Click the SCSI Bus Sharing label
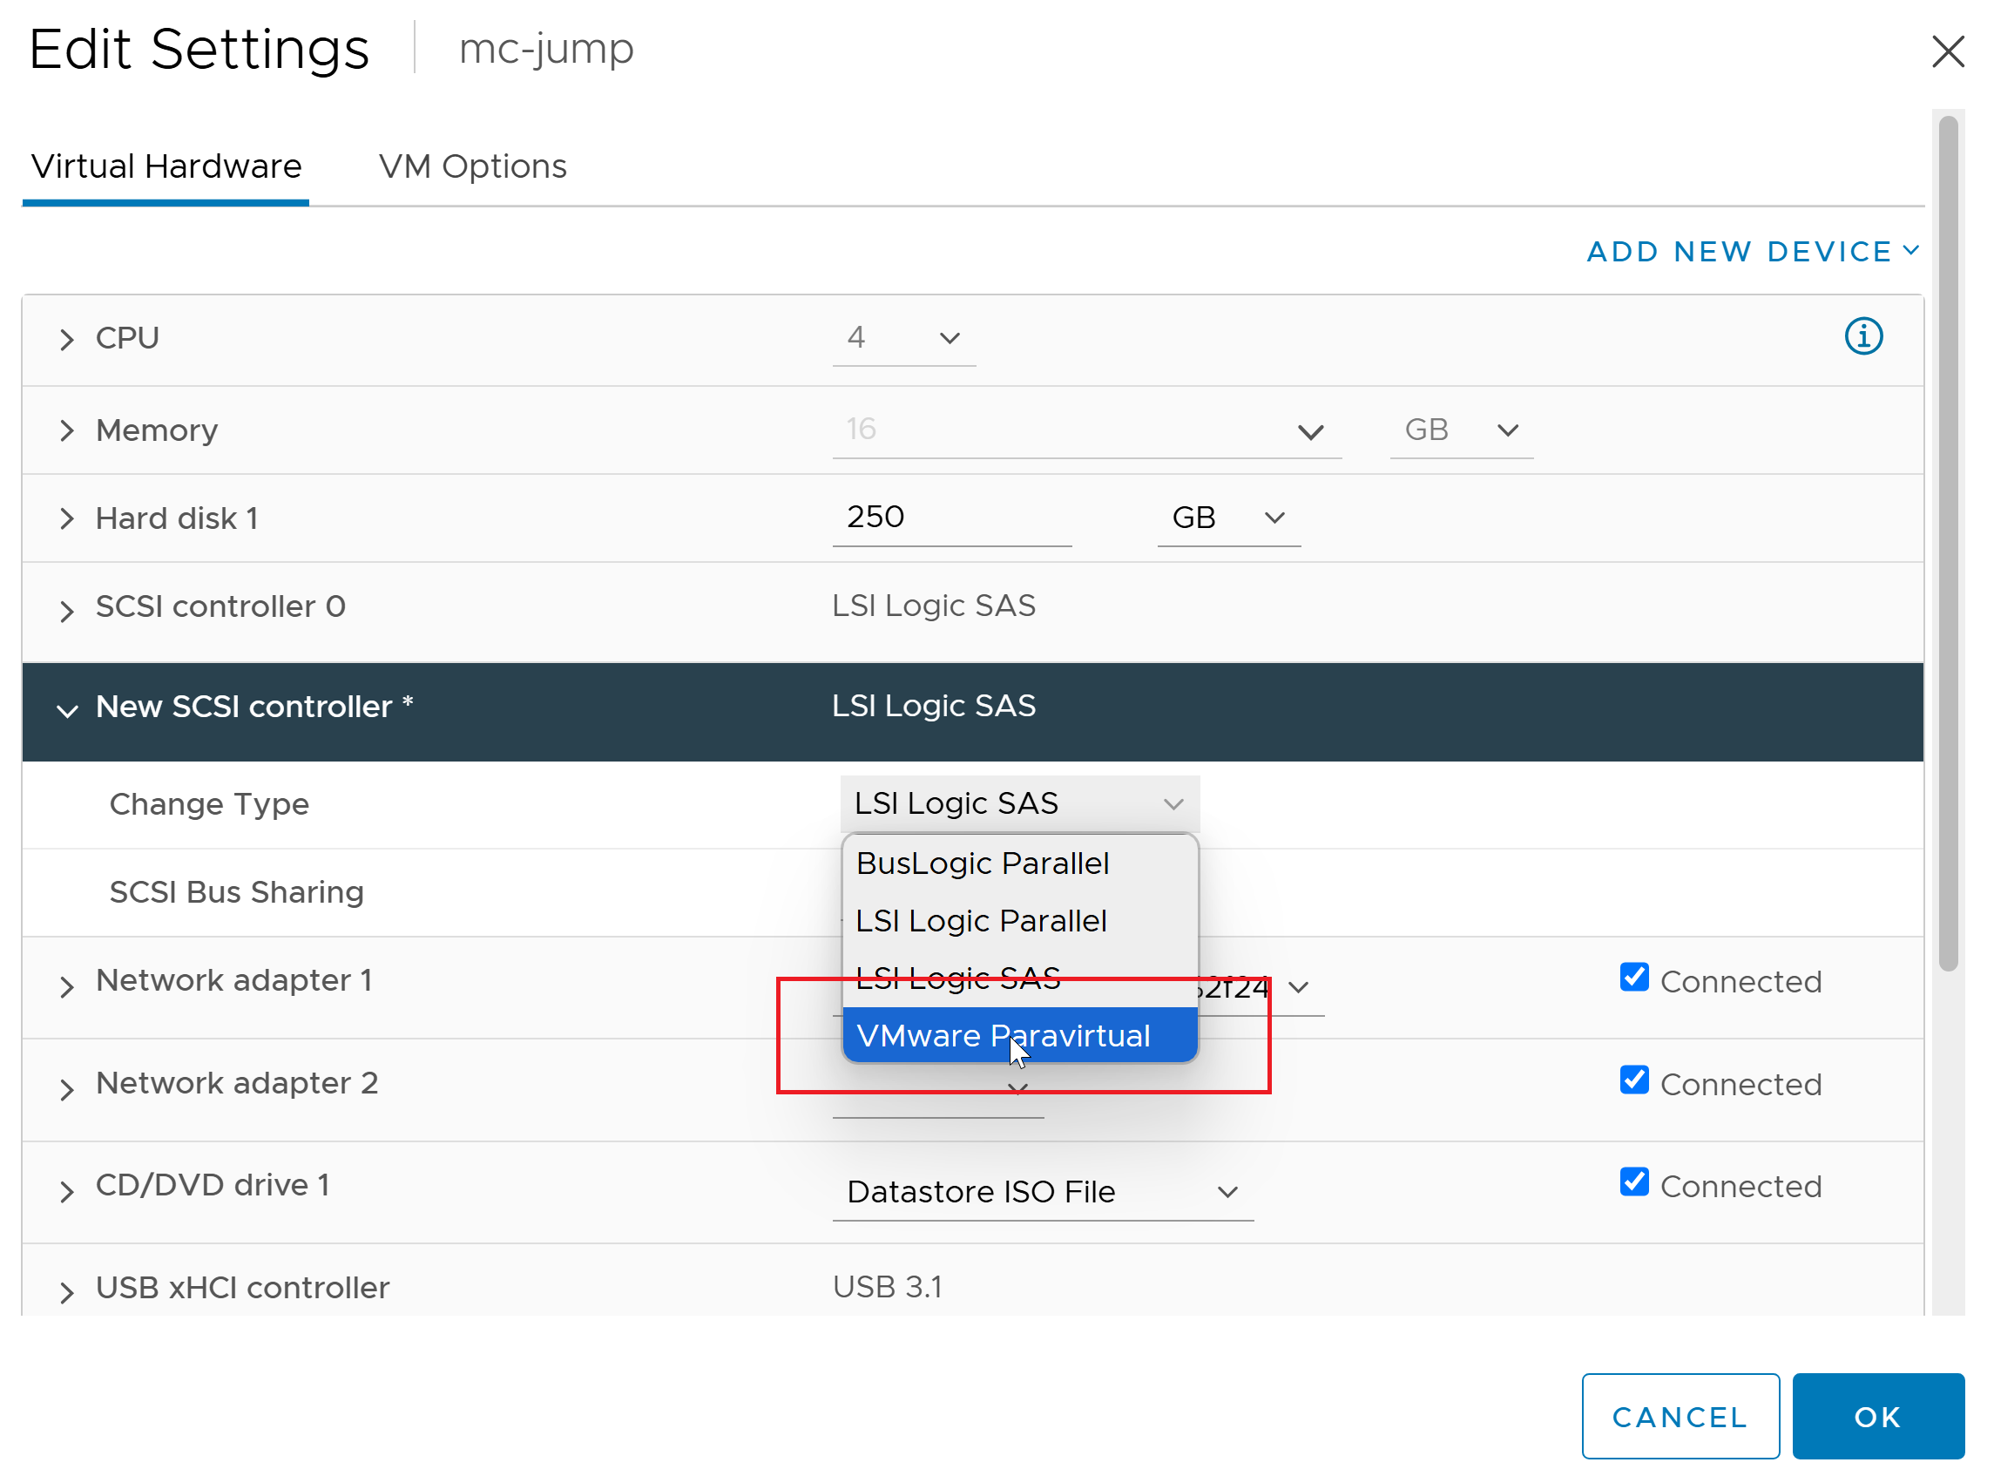This screenshot has height=1476, width=1994. pos(237,891)
